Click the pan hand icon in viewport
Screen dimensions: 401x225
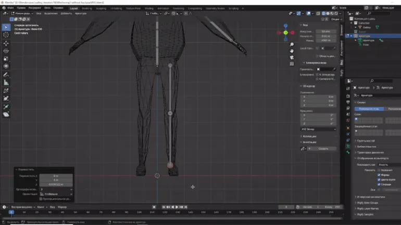[x=292, y=51]
